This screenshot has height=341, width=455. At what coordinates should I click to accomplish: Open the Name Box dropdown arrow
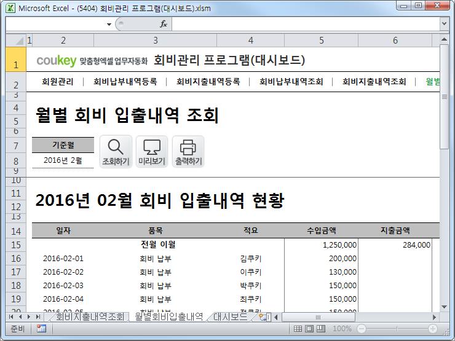point(109,25)
